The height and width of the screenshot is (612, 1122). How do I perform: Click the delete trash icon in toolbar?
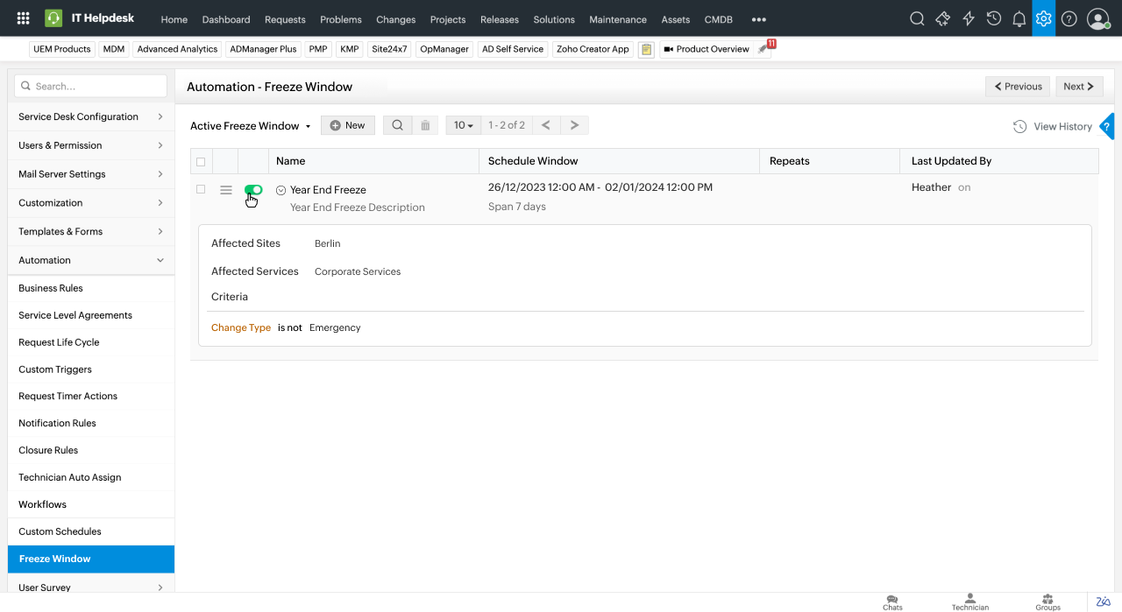point(425,125)
